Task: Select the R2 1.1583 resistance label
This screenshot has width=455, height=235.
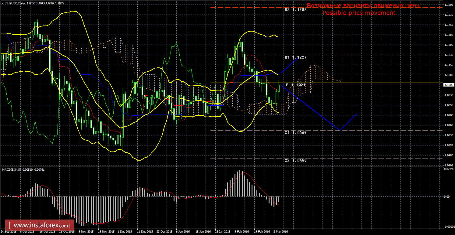Action: pos(295,9)
